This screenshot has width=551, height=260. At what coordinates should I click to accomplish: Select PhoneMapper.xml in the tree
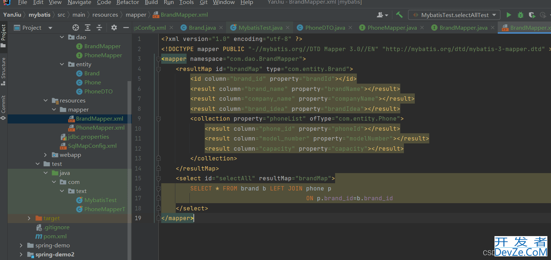[100, 127]
